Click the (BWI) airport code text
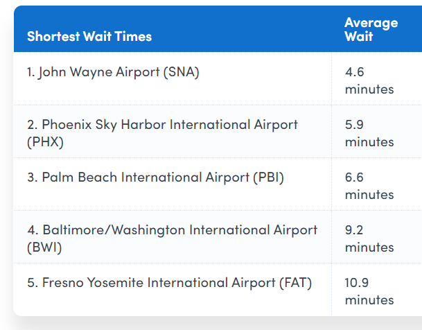The height and width of the screenshot is (330, 422). [x=44, y=247]
